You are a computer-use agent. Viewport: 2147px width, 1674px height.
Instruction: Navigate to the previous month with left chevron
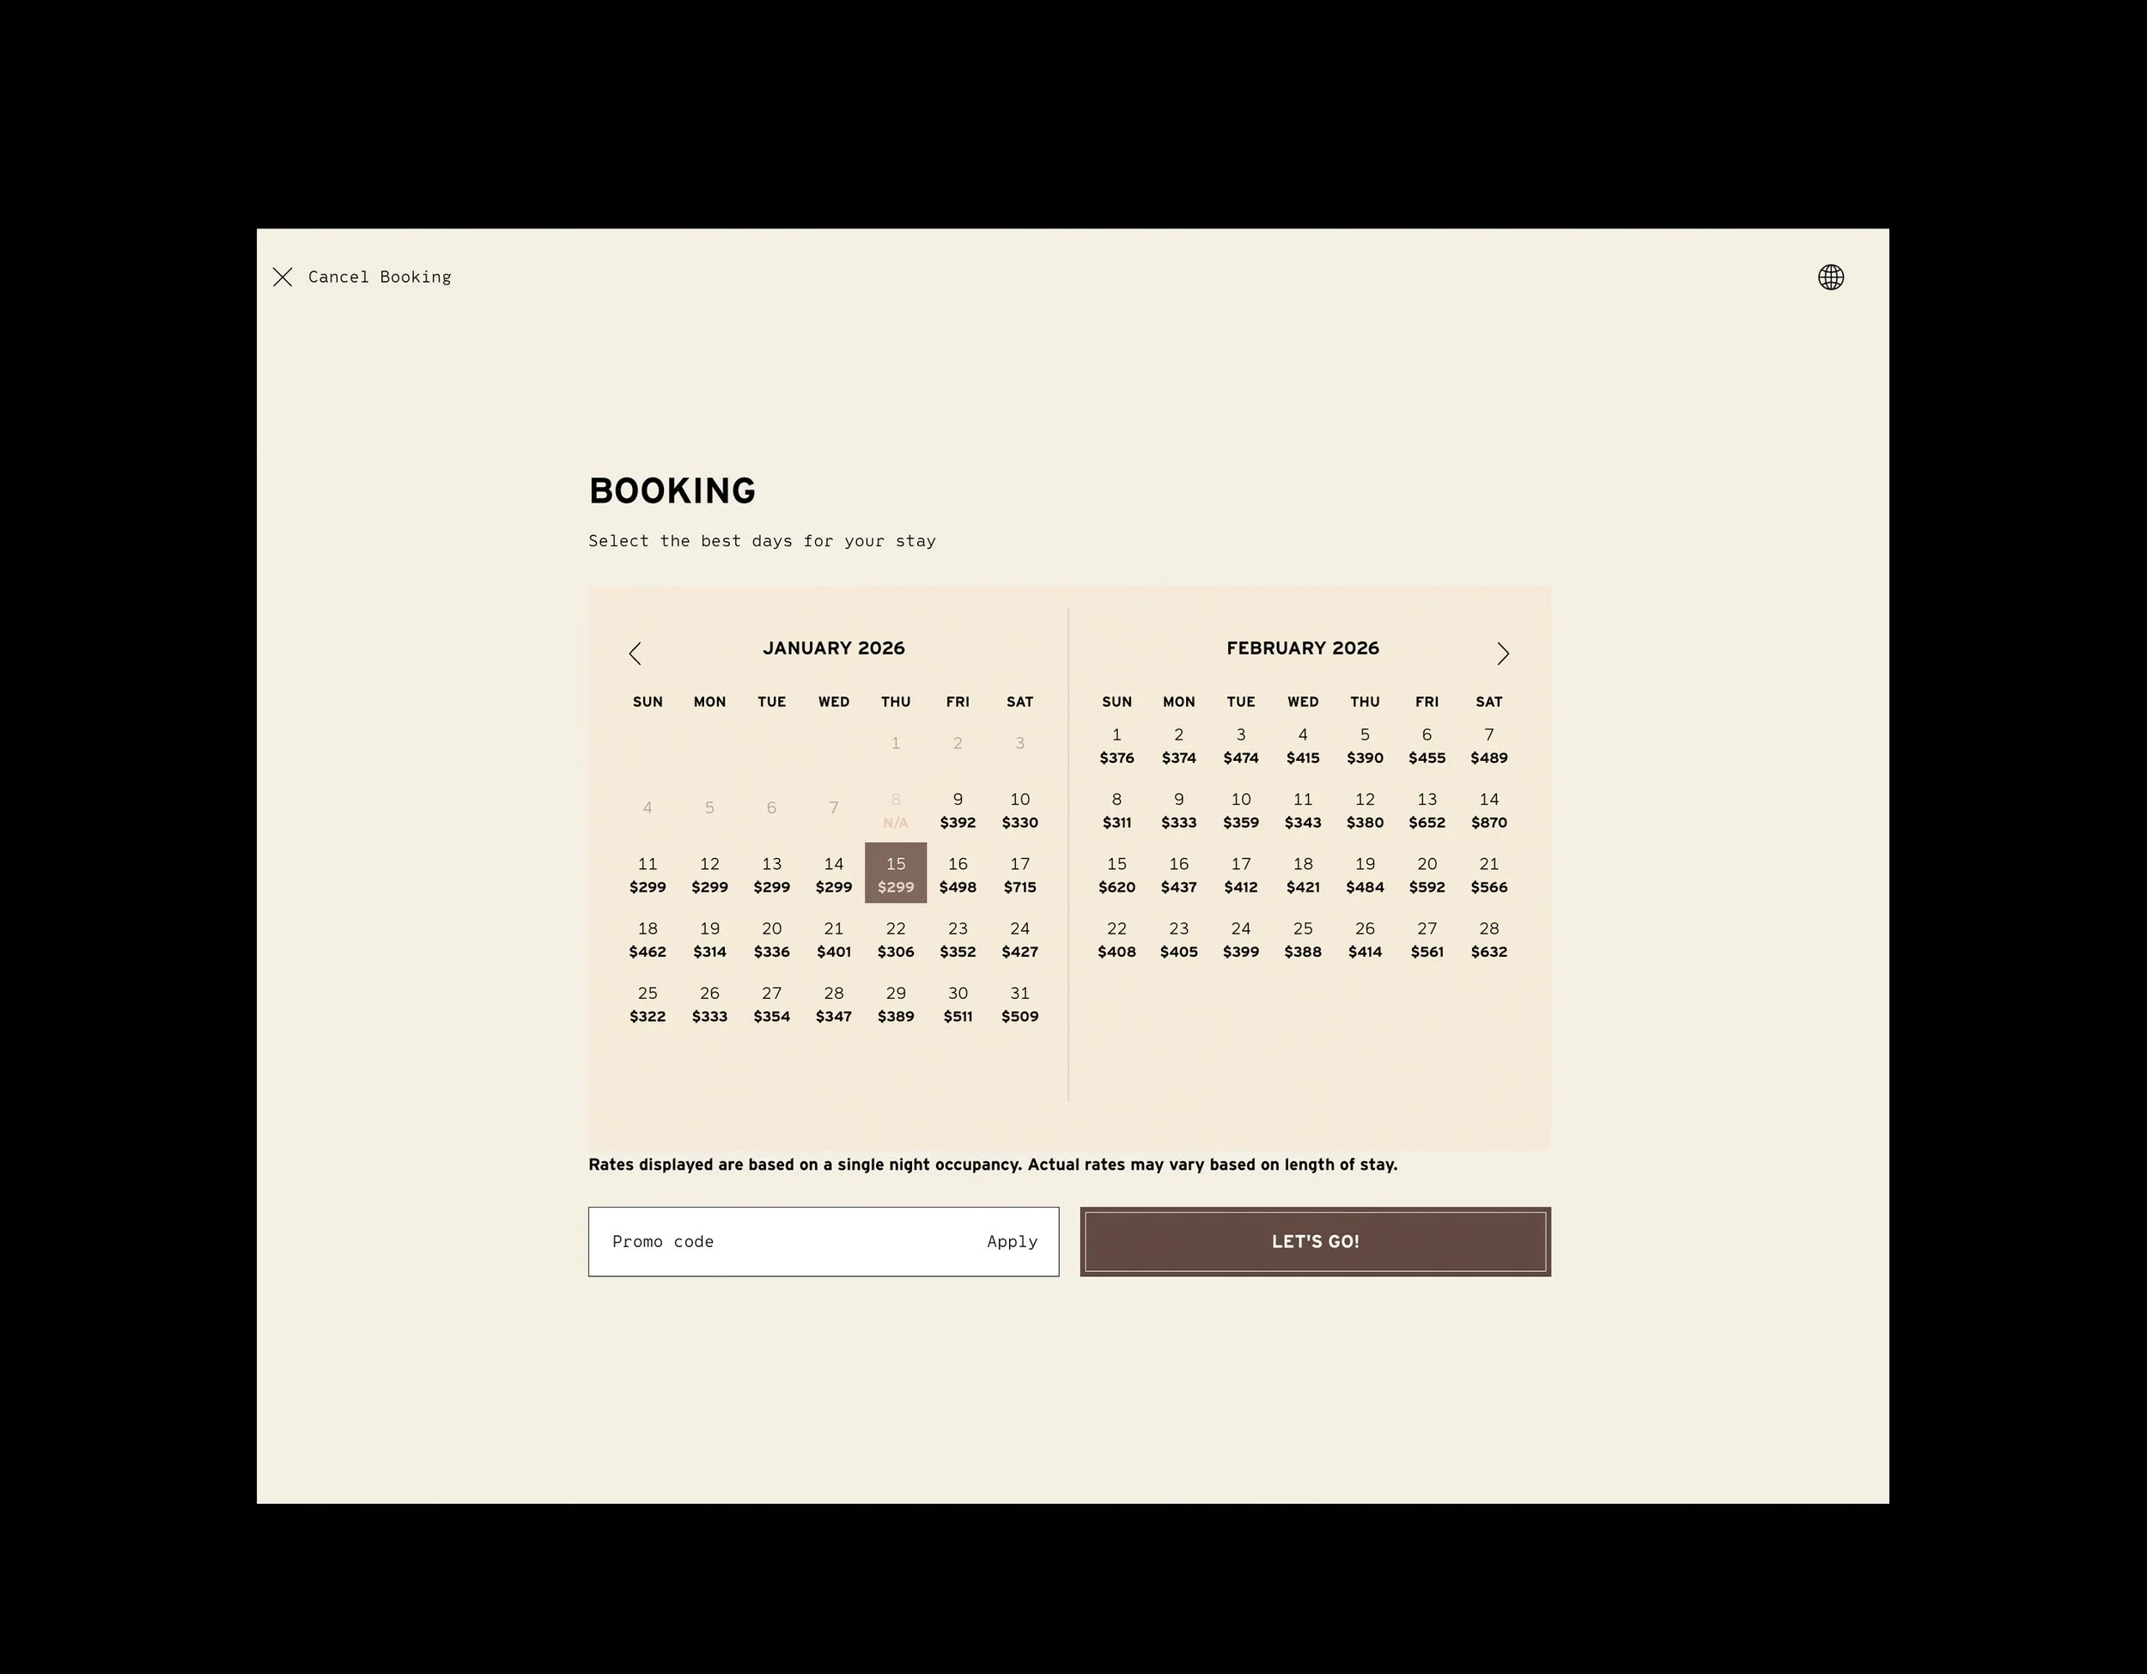(636, 653)
